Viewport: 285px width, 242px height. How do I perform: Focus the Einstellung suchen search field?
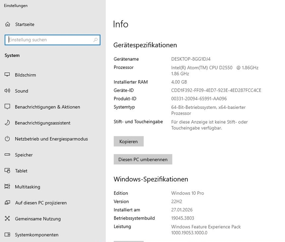tap(48, 40)
